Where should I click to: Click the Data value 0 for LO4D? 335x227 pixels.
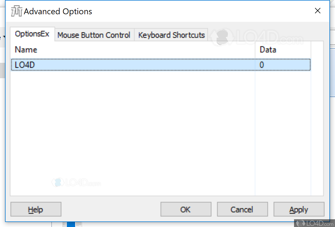coord(262,64)
